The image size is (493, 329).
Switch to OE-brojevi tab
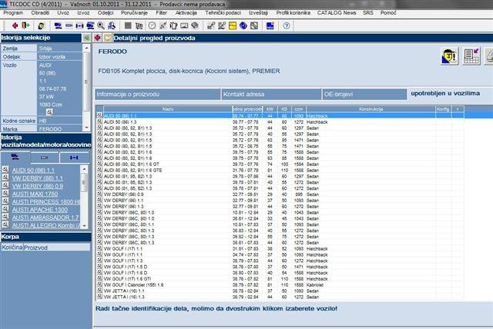pos(364,95)
